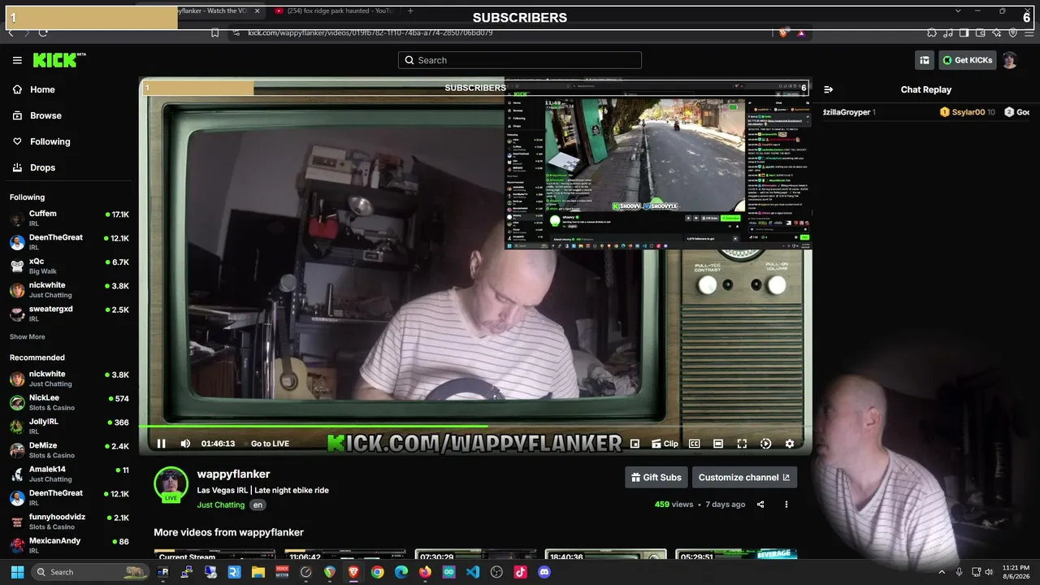This screenshot has width=1040, height=585.
Task: Seek on the video progress bar
Action: [475, 426]
